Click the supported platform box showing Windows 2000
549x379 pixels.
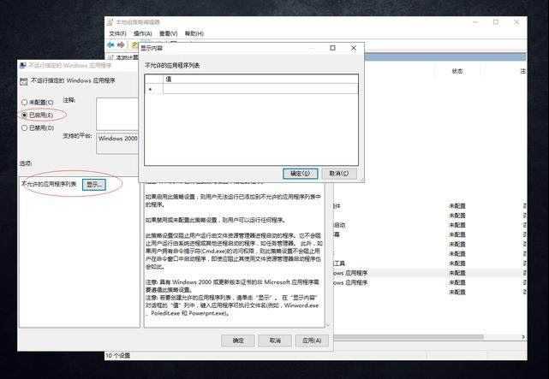click(117, 143)
